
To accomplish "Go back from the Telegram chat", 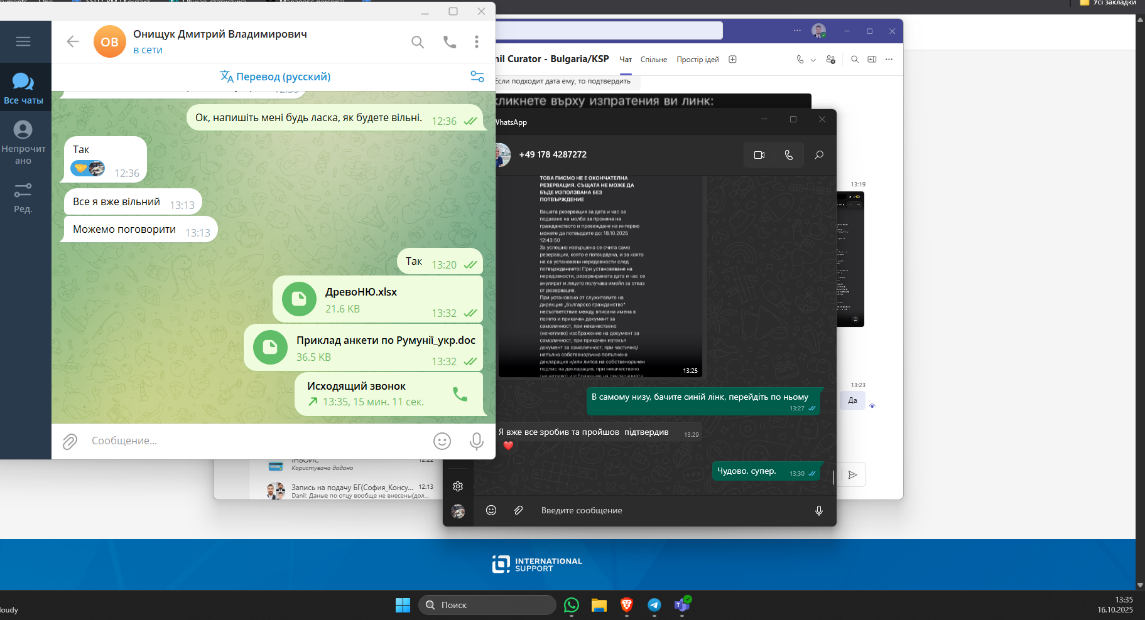I will click(73, 41).
